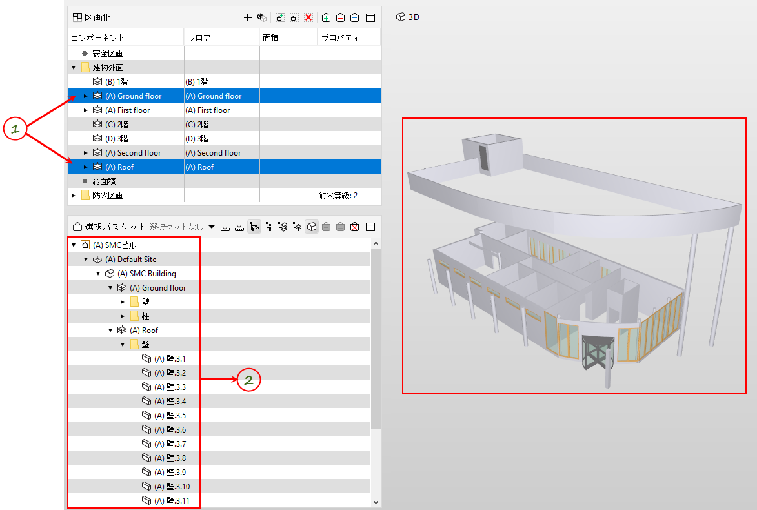Toggle stacked layers grouping icon
Screen dimensions: 757x510
tap(283, 227)
